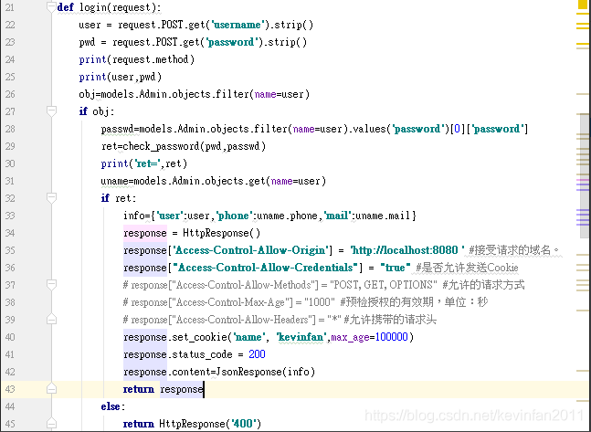Click 'print(user,pwd)' on line 25

[121, 77]
